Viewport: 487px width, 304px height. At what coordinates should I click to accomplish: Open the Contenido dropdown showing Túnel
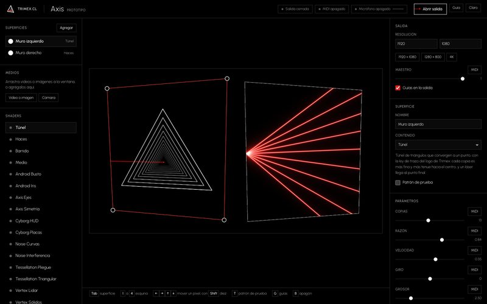pyautogui.click(x=438, y=145)
